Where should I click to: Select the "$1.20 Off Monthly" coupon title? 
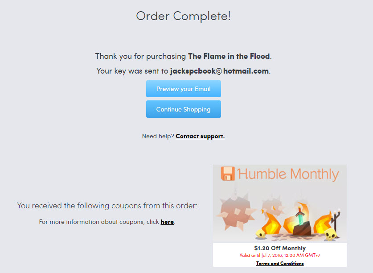(x=280, y=248)
